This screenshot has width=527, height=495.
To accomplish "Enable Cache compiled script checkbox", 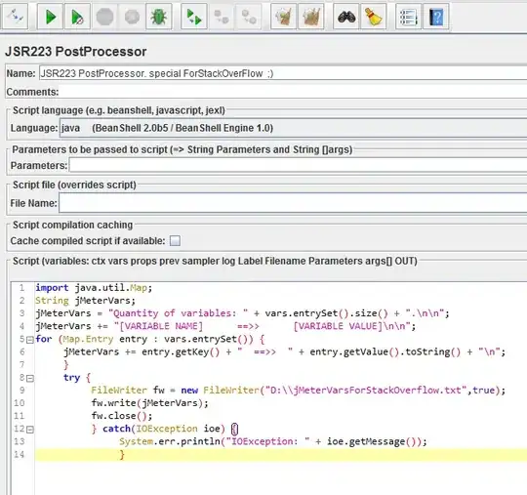I will [175, 241].
